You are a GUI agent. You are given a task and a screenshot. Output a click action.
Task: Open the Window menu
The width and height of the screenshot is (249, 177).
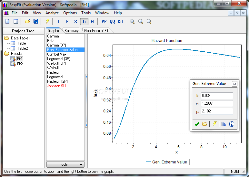(102, 13)
